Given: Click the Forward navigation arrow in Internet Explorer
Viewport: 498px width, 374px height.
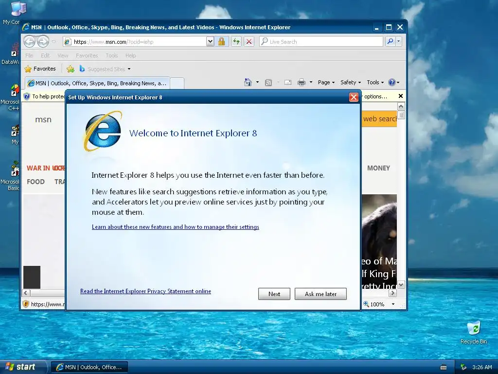Looking at the screenshot, I should coord(43,41).
